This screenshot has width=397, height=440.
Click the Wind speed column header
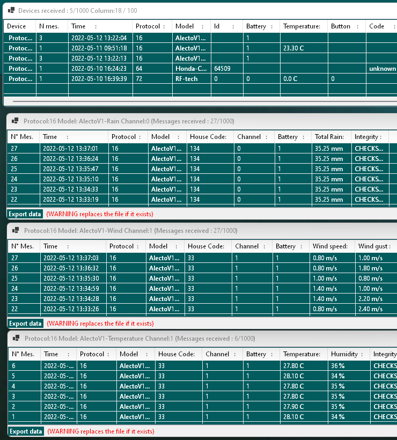332,246
